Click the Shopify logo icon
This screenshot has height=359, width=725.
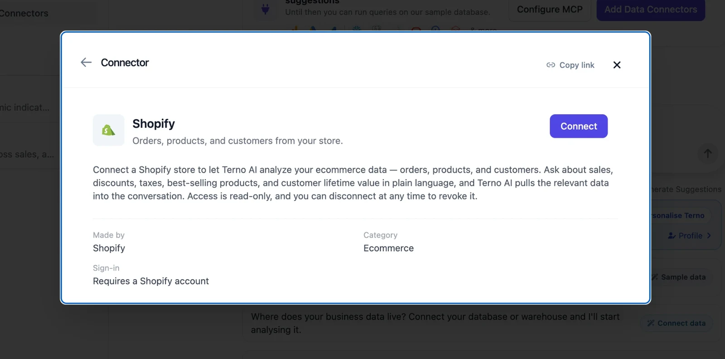click(108, 130)
